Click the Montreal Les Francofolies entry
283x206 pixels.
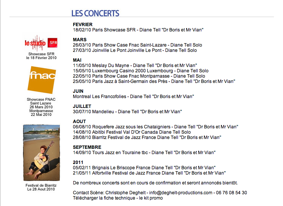point(133,97)
